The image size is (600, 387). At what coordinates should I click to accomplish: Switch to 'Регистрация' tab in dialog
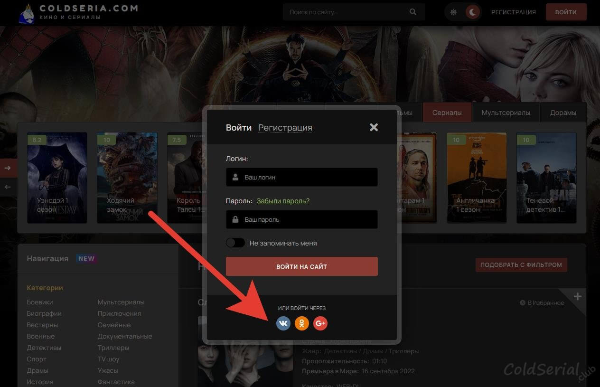(285, 127)
